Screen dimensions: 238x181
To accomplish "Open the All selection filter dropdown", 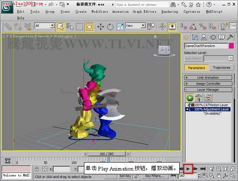I will (44, 26).
